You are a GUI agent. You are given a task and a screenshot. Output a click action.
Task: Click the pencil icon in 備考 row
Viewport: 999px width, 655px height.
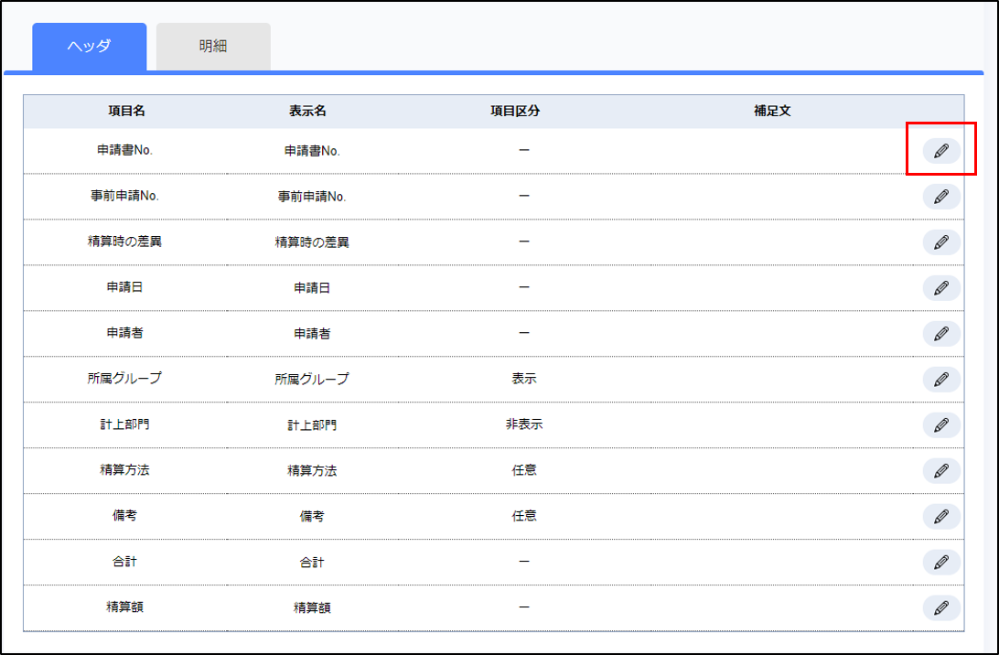pos(941,517)
